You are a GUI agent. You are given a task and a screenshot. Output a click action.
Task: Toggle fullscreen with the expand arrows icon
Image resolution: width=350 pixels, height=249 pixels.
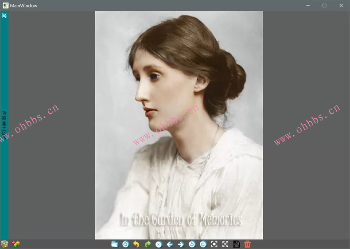pyautogui.click(x=225, y=244)
